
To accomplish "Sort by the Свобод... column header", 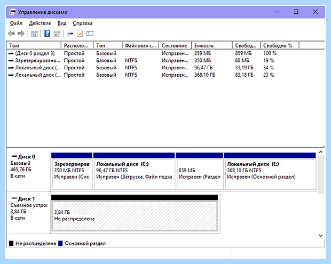I will 246,45.
